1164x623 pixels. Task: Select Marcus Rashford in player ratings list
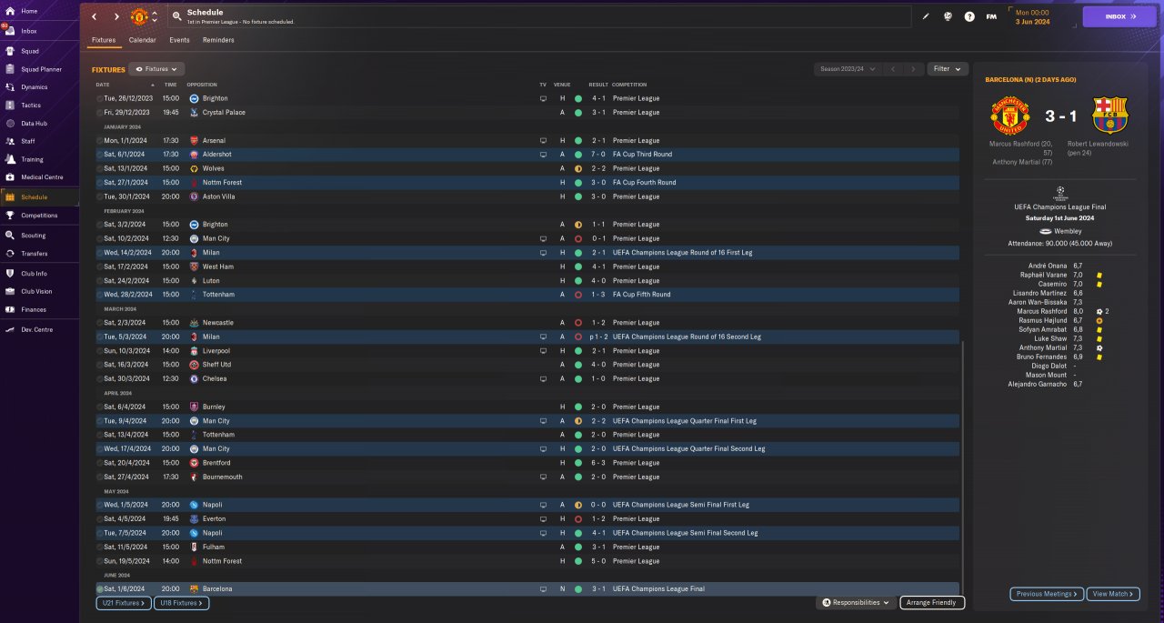(1041, 311)
